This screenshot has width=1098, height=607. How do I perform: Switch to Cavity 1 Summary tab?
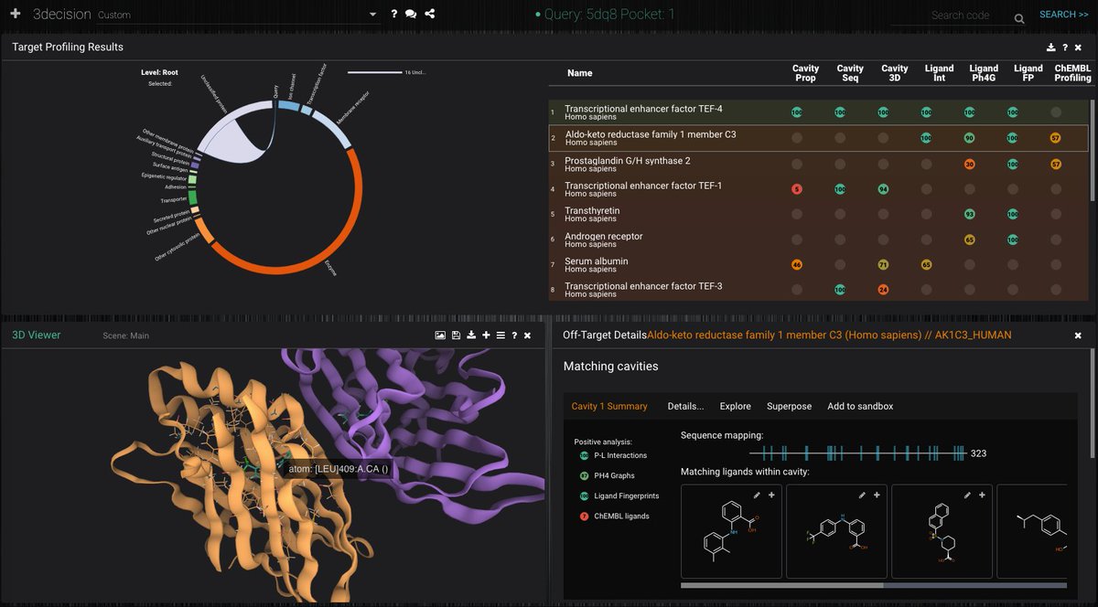click(x=609, y=406)
